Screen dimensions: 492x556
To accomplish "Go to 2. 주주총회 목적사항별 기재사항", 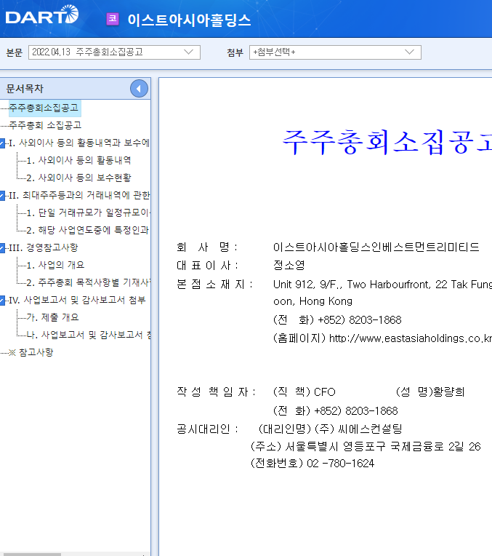I will (x=89, y=282).
